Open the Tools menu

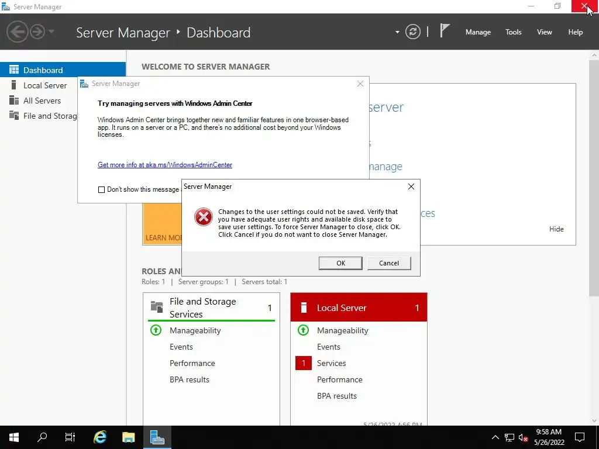(513, 32)
